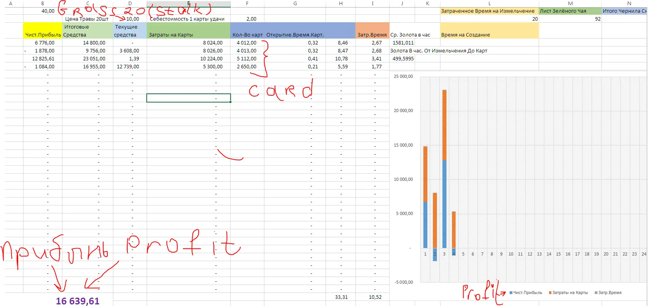Select the column H header

click(x=341, y=4)
